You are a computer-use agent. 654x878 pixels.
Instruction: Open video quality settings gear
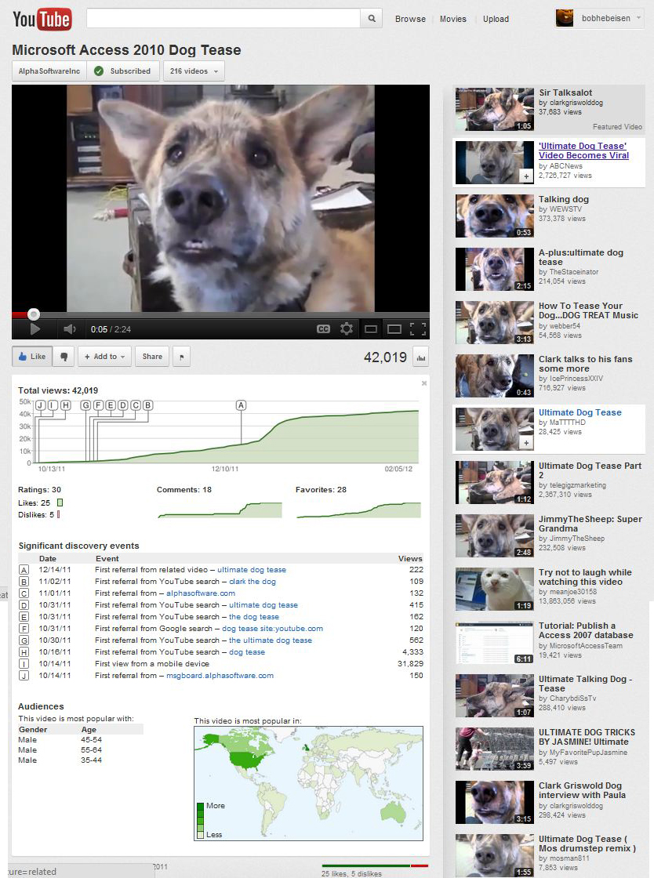click(347, 329)
